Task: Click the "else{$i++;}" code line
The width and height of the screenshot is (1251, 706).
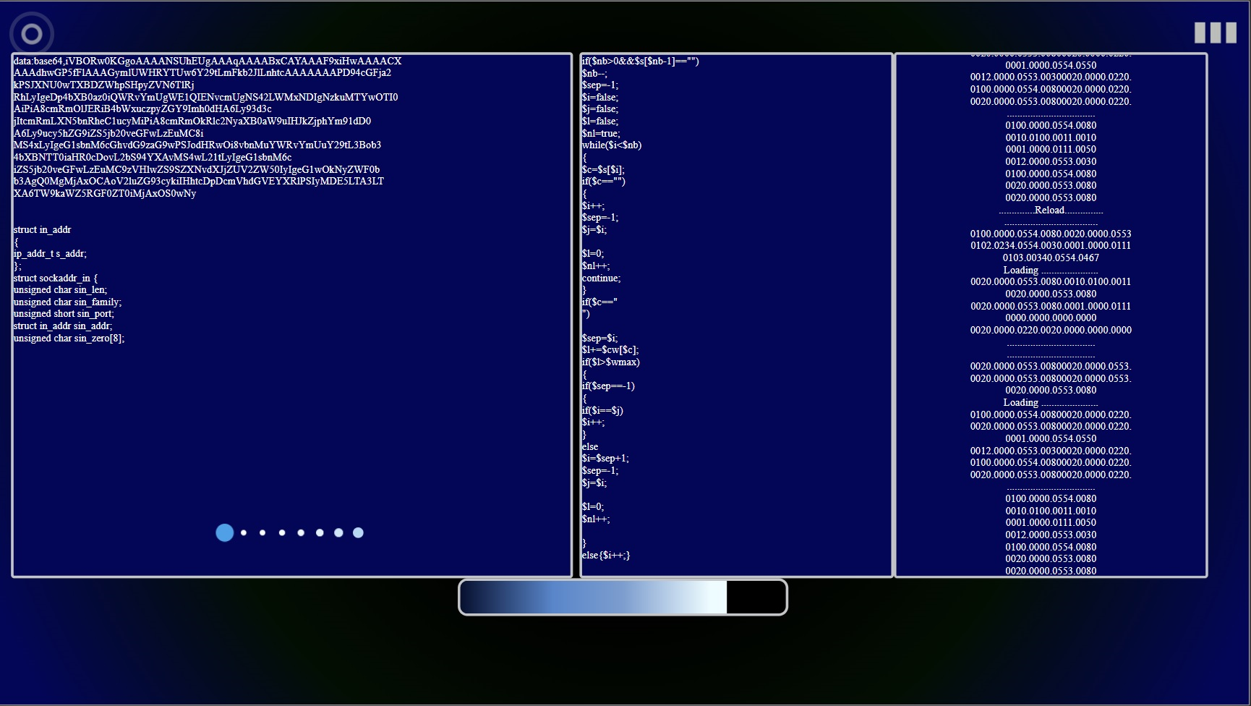Action: pos(606,556)
